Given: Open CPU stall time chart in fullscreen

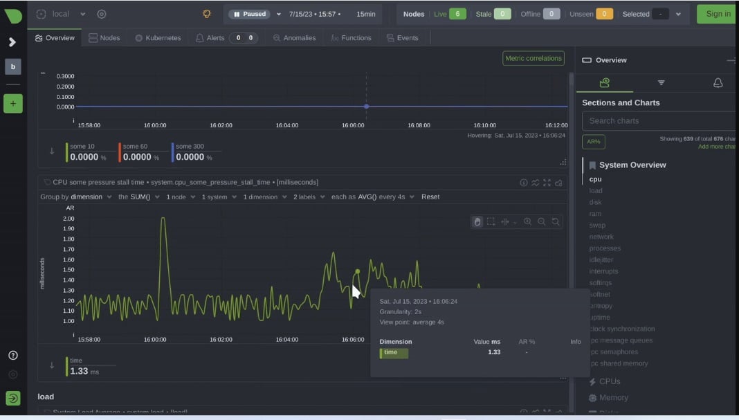Looking at the screenshot, I should pos(547,183).
